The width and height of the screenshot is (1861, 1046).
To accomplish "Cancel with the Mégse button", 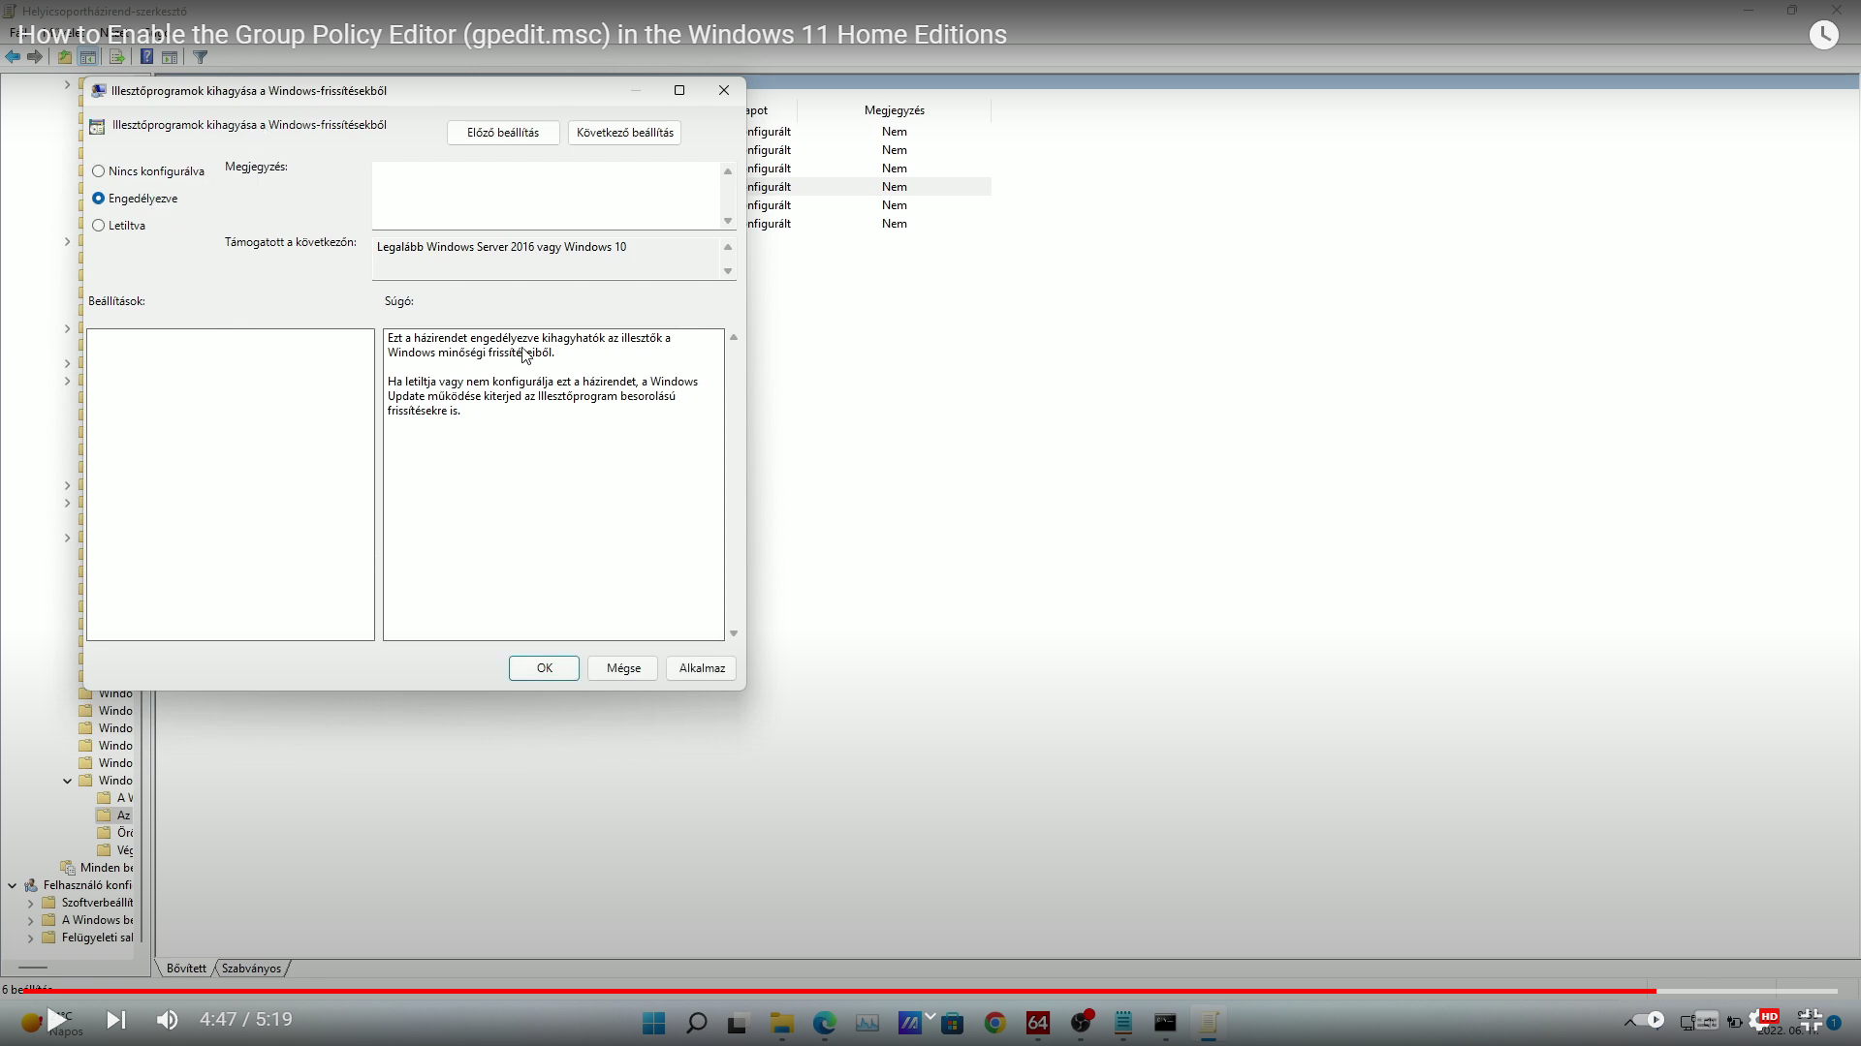I will click(x=623, y=668).
